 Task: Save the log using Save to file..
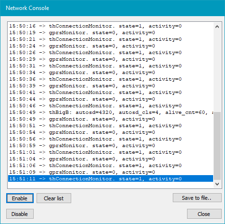(197, 198)
